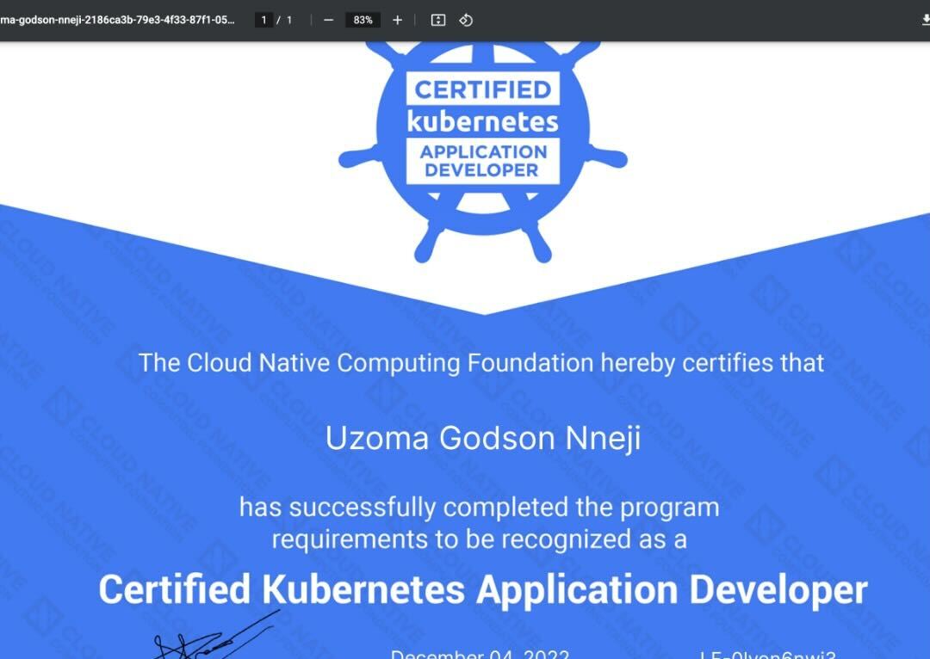Click the bold Certified Kubernetes Application Developer heading
Viewport: 930px width, 659px height.
[x=483, y=589]
